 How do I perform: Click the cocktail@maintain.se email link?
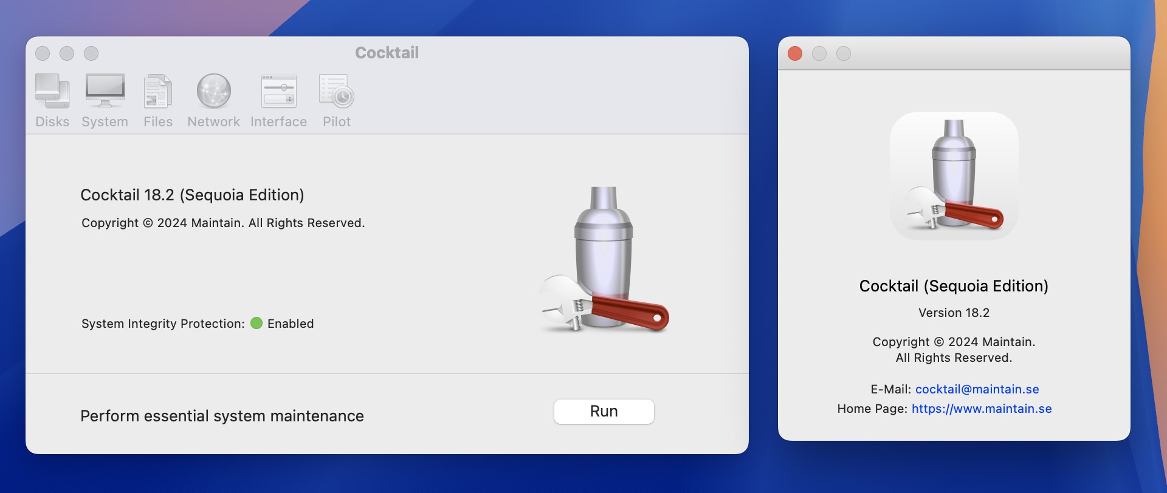click(x=977, y=389)
